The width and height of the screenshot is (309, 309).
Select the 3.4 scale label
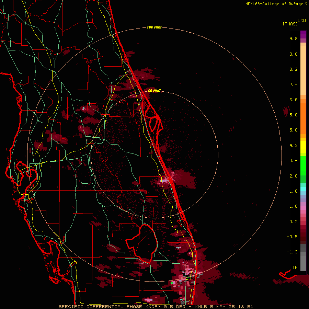click(x=294, y=161)
